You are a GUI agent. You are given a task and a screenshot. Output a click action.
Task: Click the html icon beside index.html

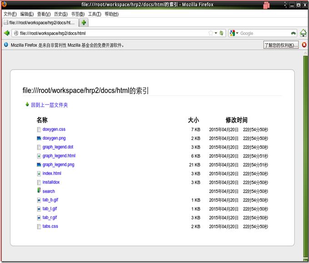click(39, 174)
